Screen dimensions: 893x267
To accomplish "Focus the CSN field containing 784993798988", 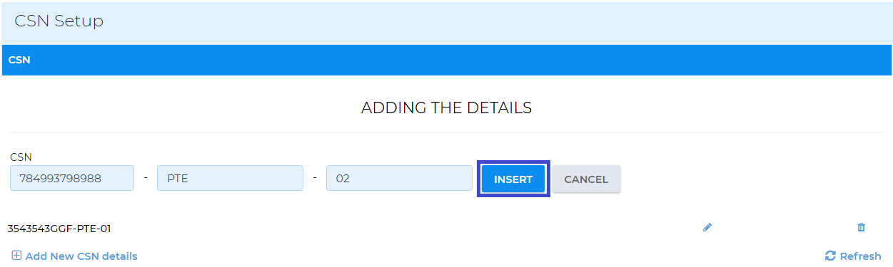I will click(72, 178).
